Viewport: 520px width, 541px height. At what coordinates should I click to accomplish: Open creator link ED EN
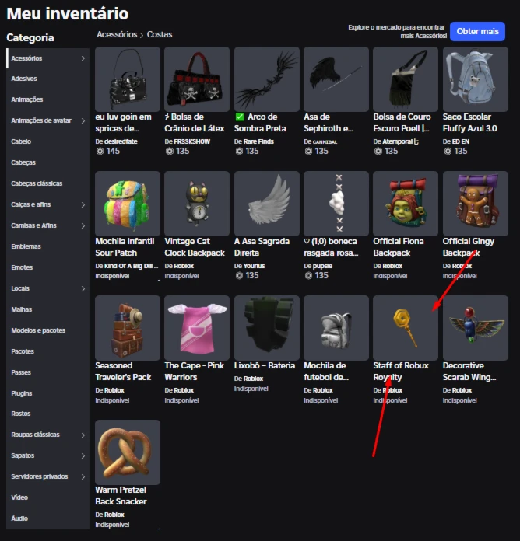(x=461, y=141)
